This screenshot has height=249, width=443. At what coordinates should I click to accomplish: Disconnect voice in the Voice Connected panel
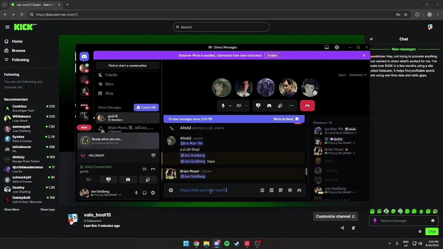(x=153, y=169)
